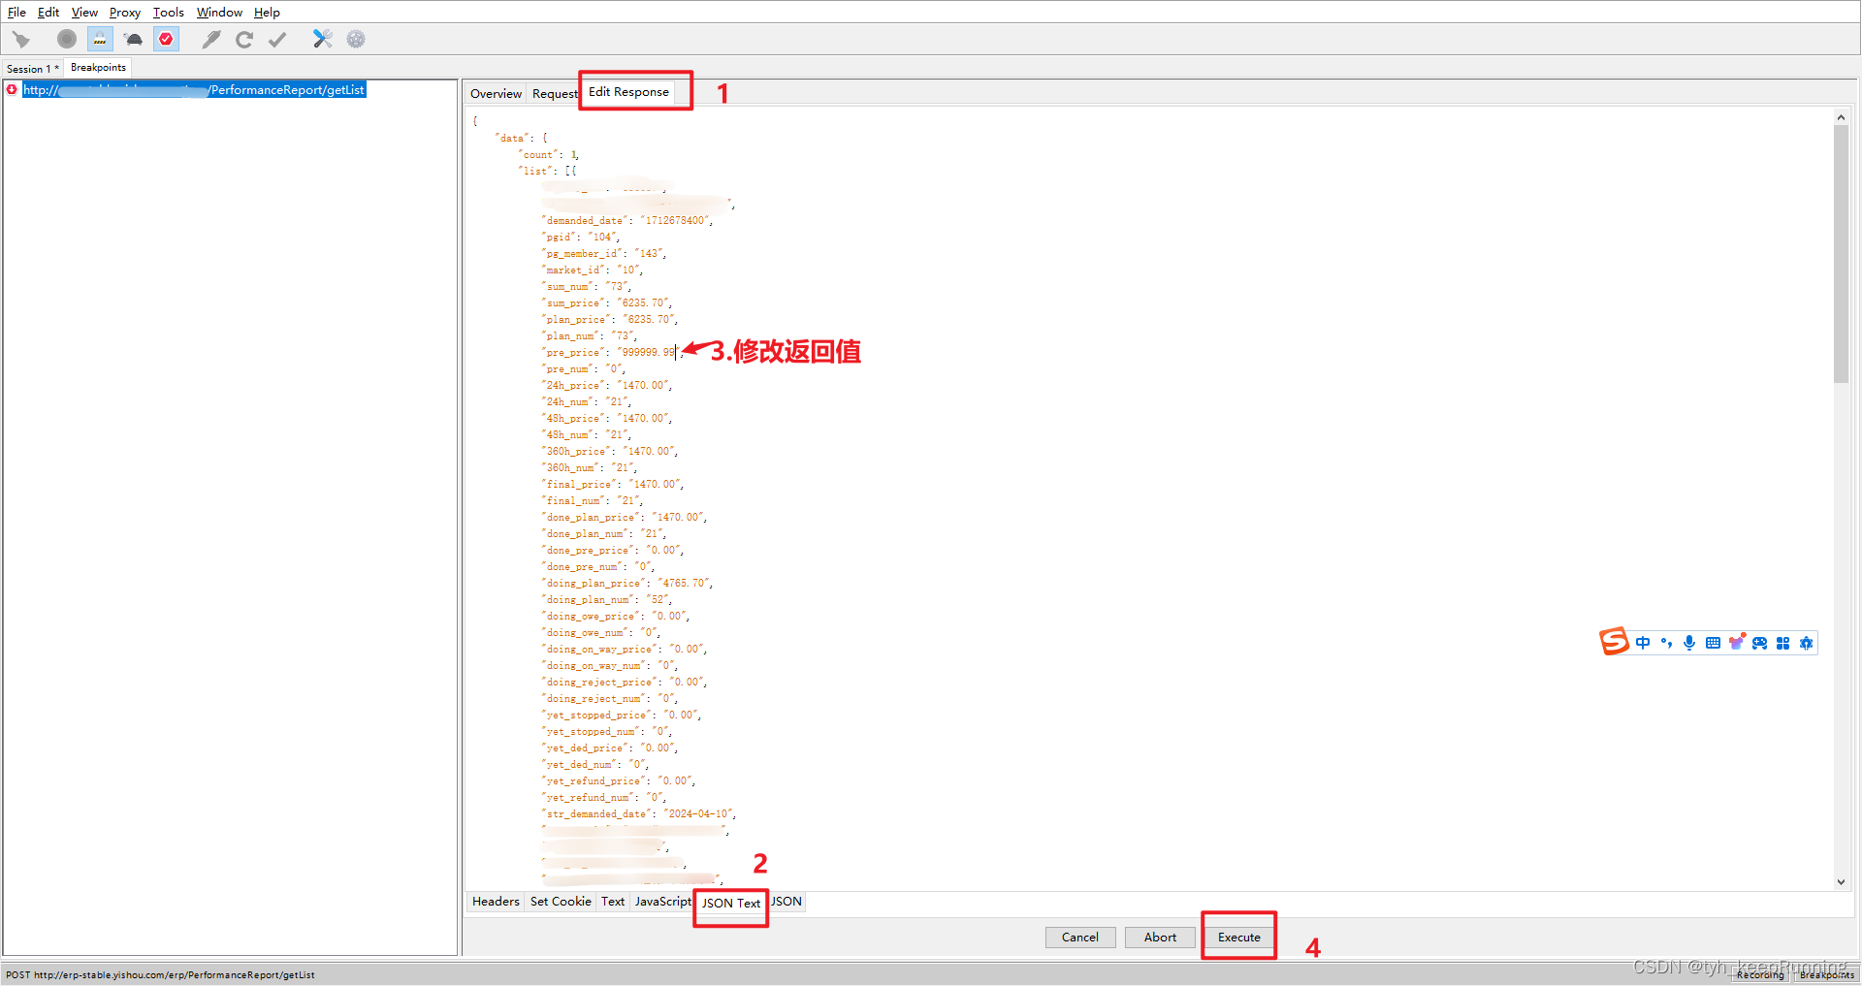
Task: Click the IME gamepad icon
Action: click(1759, 643)
